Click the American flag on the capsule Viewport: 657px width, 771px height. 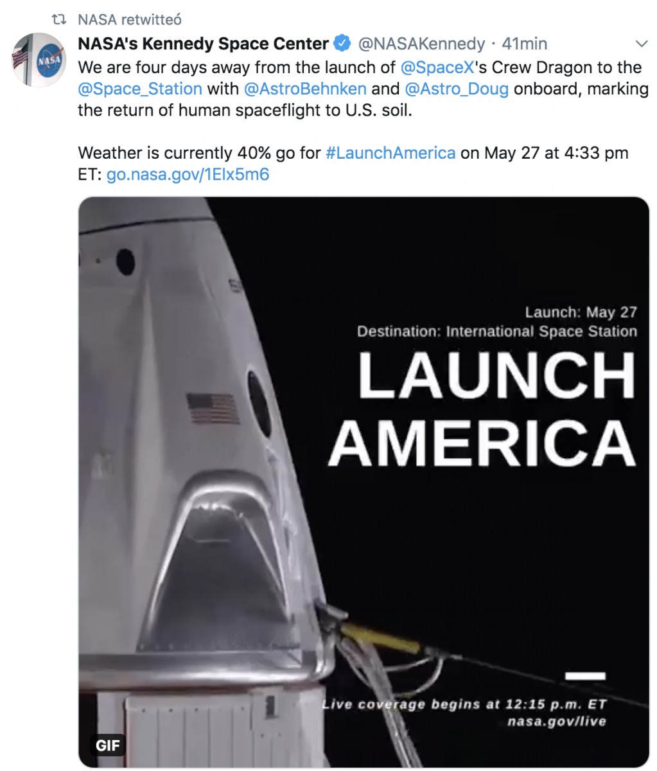click(213, 409)
